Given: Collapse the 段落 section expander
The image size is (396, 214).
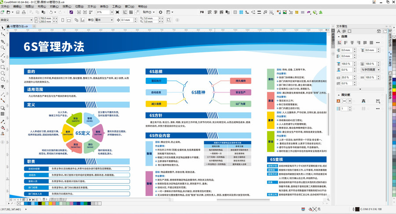Looking at the screenshot, I should pos(339,36).
